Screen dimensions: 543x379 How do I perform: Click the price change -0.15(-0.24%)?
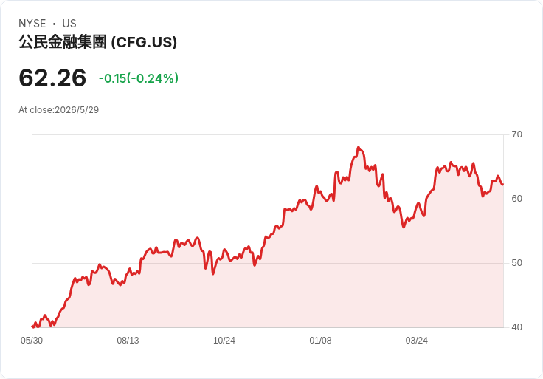(x=139, y=78)
